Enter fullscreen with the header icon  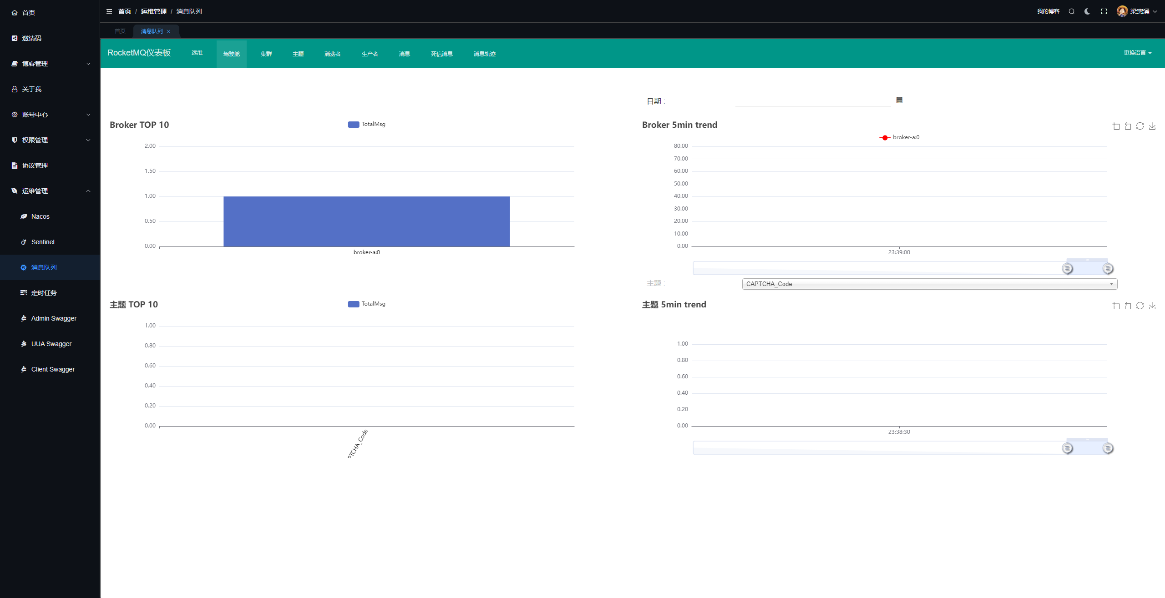(1104, 11)
